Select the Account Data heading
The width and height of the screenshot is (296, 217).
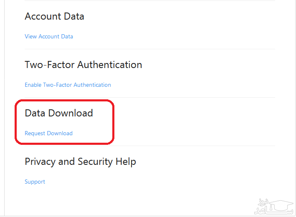[x=54, y=16]
